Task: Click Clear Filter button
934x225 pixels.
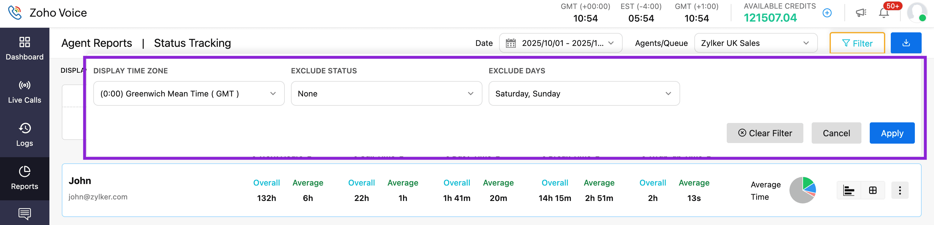Action: coord(765,133)
